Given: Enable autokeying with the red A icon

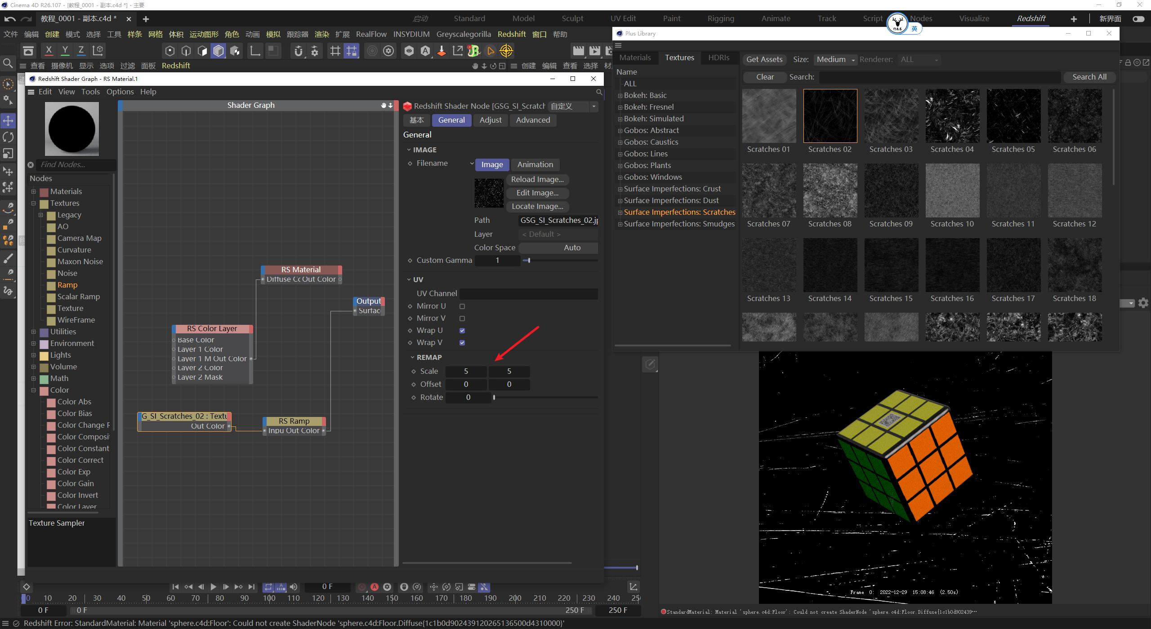Looking at the screenshot, I should tap(375, 587).
